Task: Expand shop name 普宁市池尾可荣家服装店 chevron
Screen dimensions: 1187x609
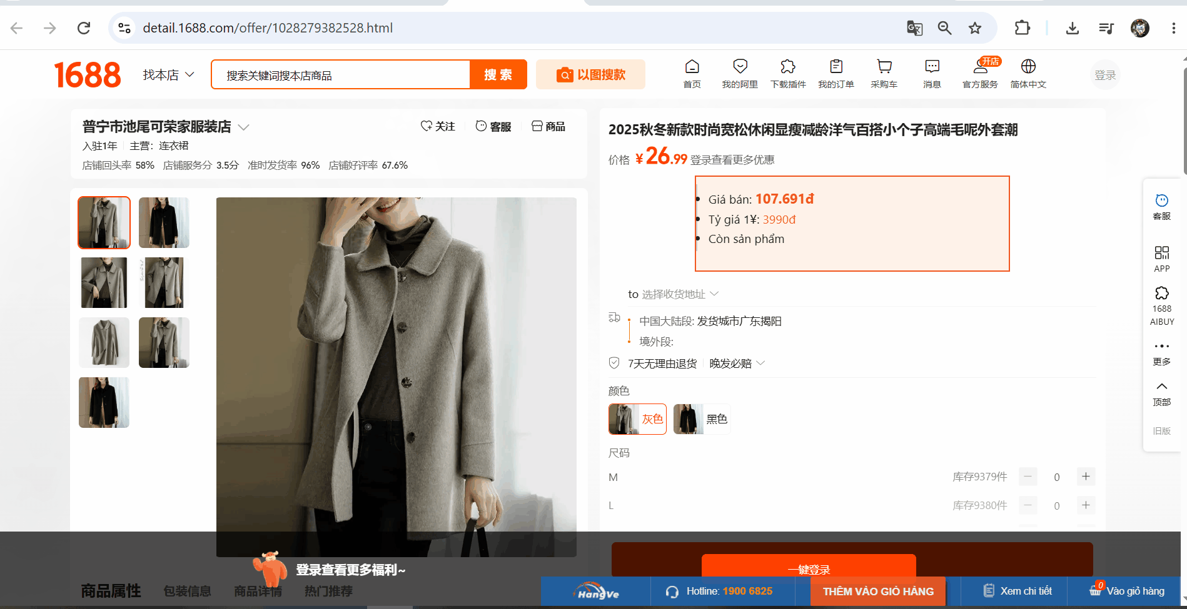Action: point(244,127)
